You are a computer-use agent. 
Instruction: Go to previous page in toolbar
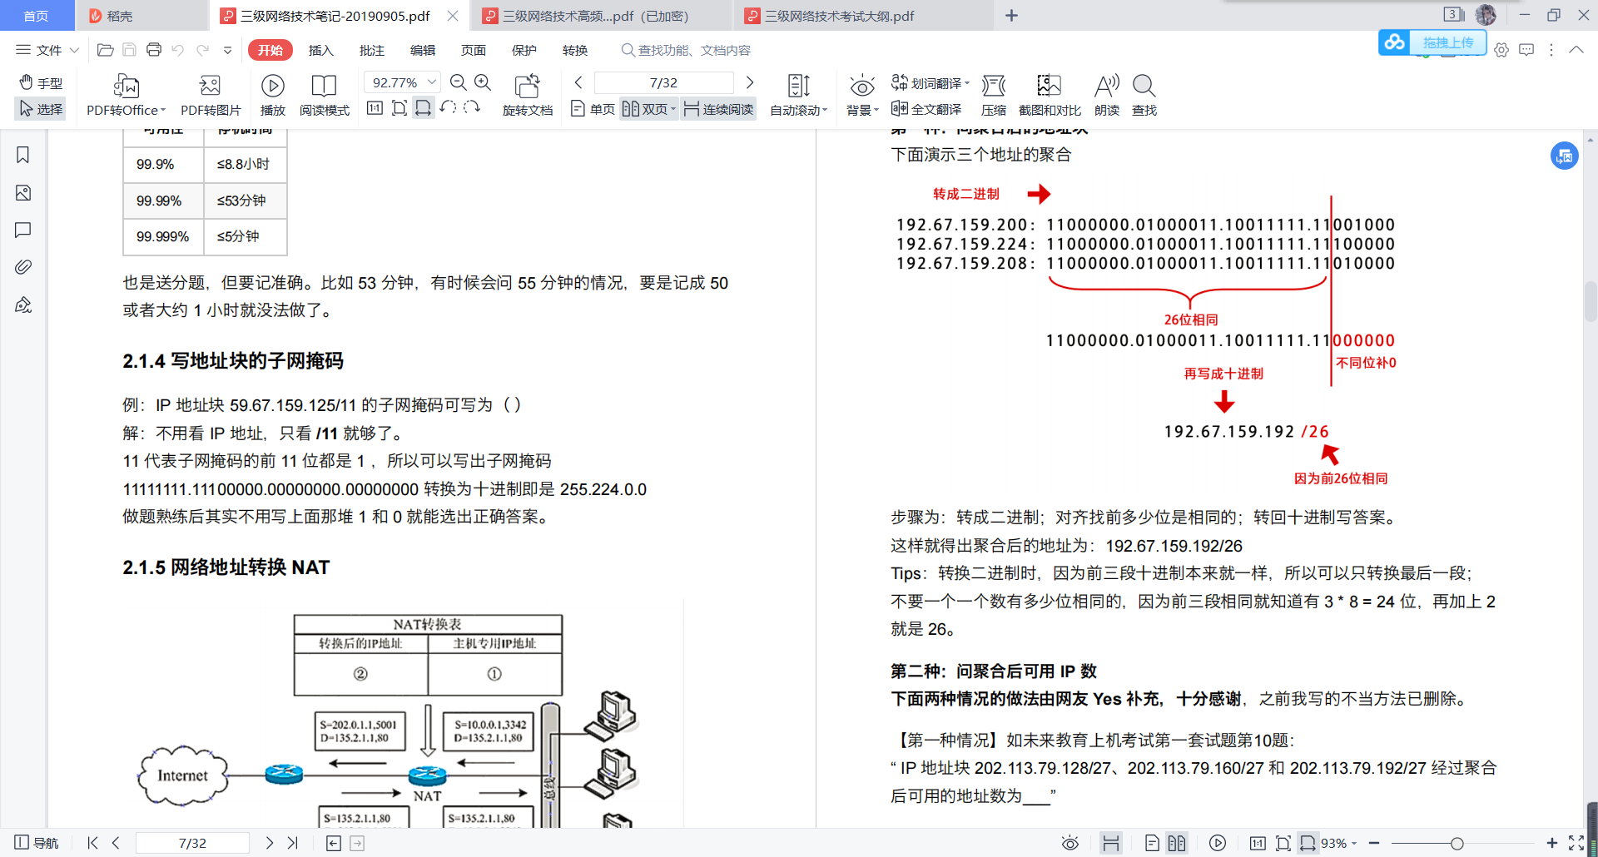point(578,82)
